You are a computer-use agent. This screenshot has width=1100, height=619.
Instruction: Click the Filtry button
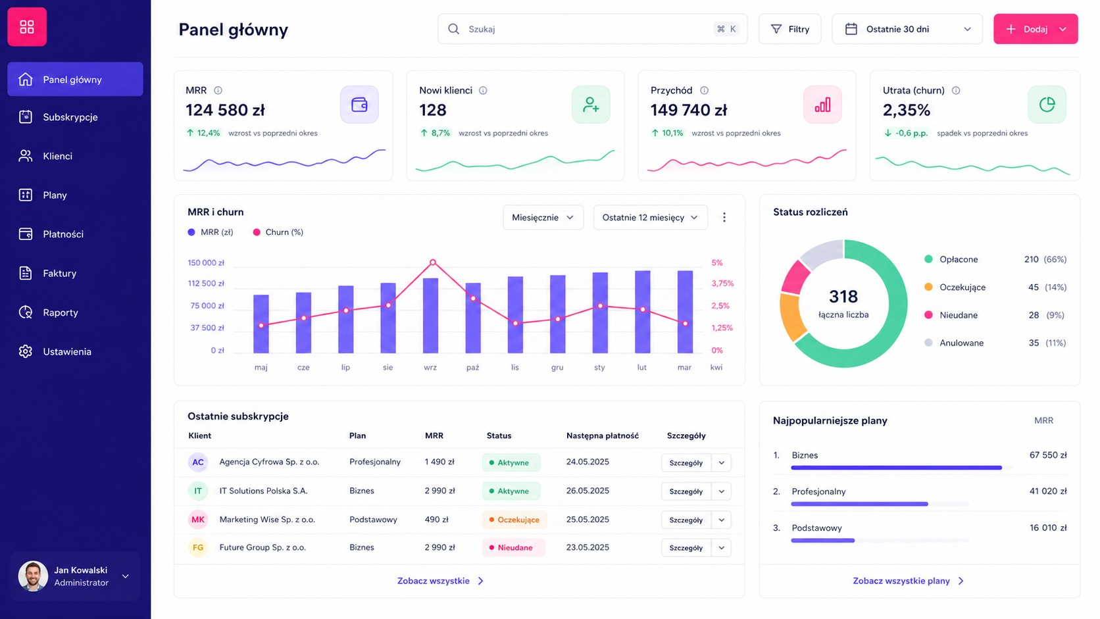789,29
